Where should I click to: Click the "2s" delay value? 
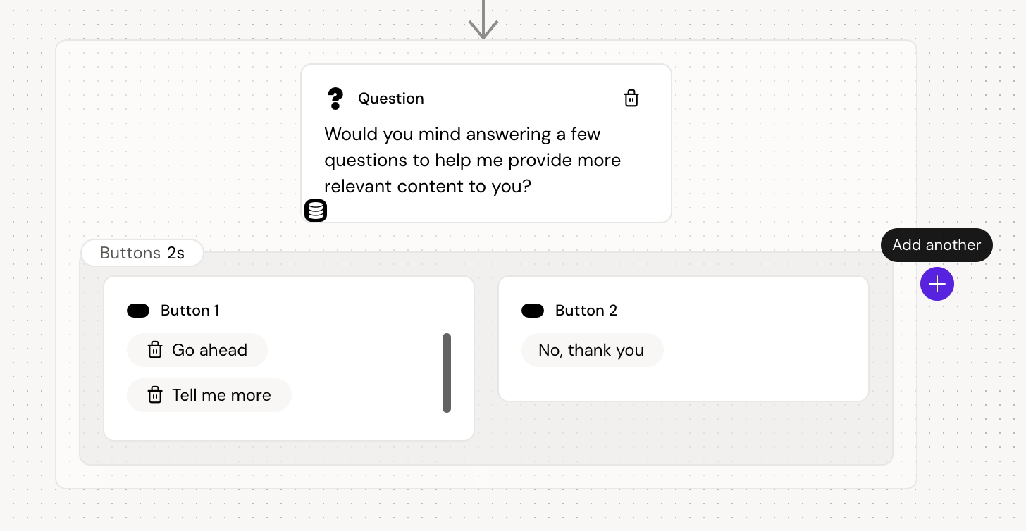(x=175, y=253)
